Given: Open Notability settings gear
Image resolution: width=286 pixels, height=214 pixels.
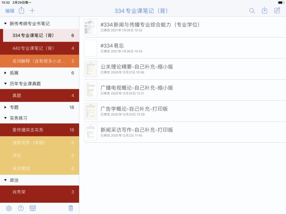Looking at the screenshot, I should point(9,208).
